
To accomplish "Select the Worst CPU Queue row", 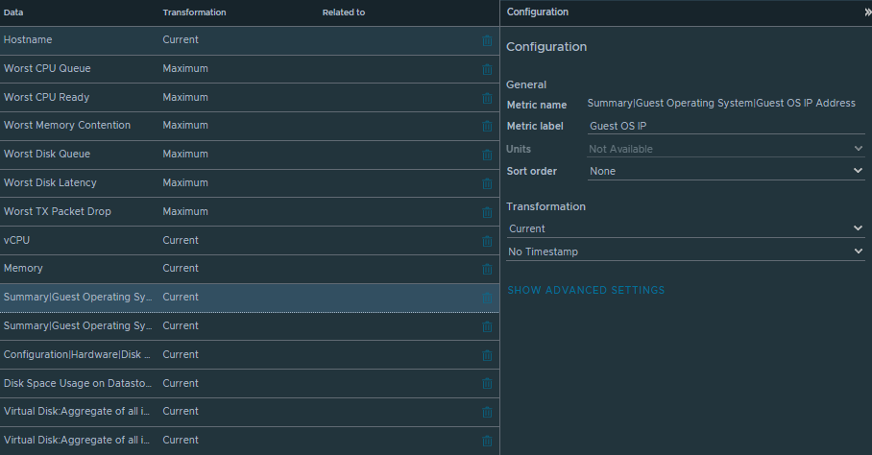I will 249,69.
